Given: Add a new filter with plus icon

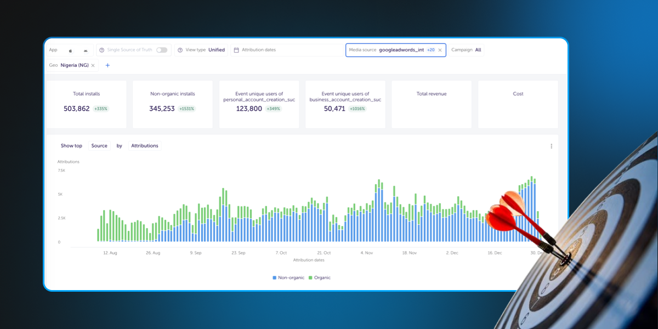Looking at the screenshot, I should 107,65.
